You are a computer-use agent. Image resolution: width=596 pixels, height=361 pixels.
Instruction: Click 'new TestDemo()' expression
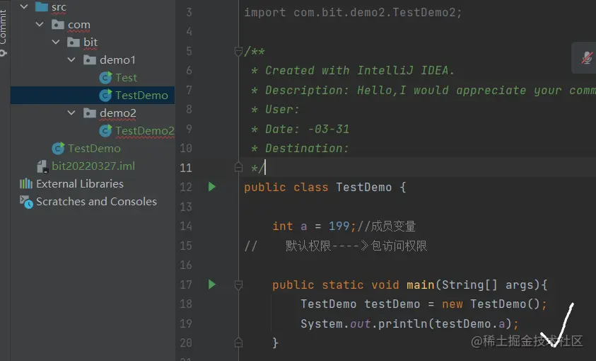coord(491,304)
